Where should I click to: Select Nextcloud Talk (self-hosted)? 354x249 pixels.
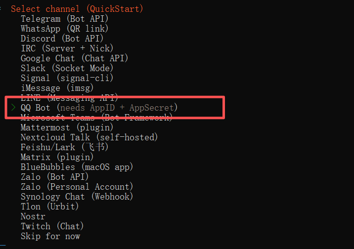point(89,137)
